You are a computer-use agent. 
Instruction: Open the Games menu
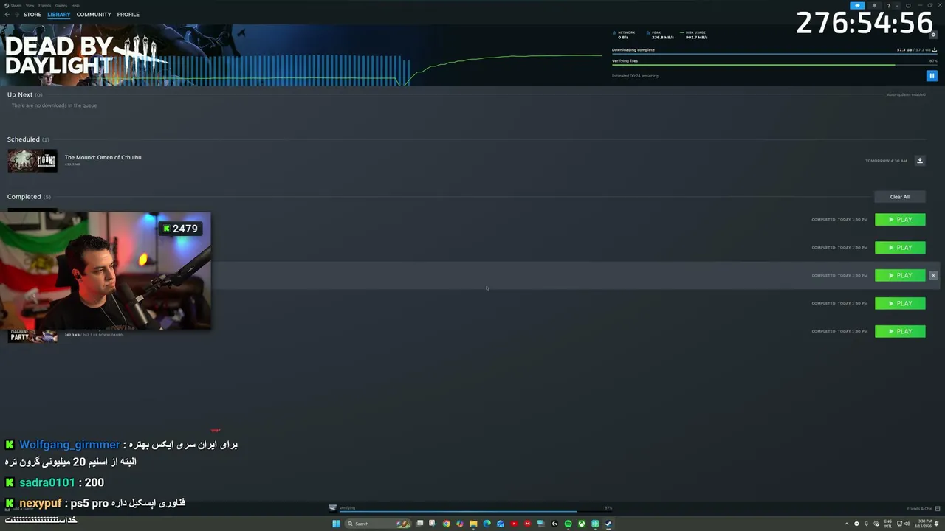coord(61,5)
